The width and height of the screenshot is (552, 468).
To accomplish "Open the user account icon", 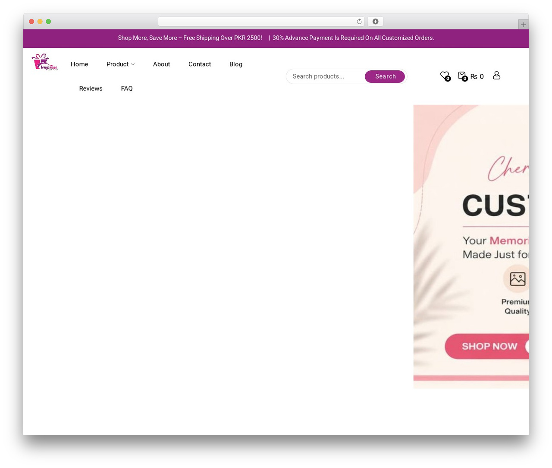I will pyautogui.click(x=496, y=76).
